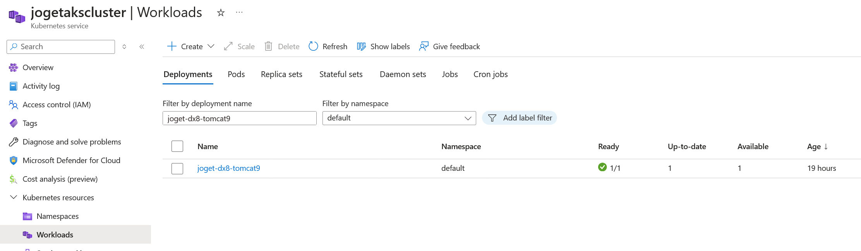Collapse the Kubernetes resources section

(14, 198)
